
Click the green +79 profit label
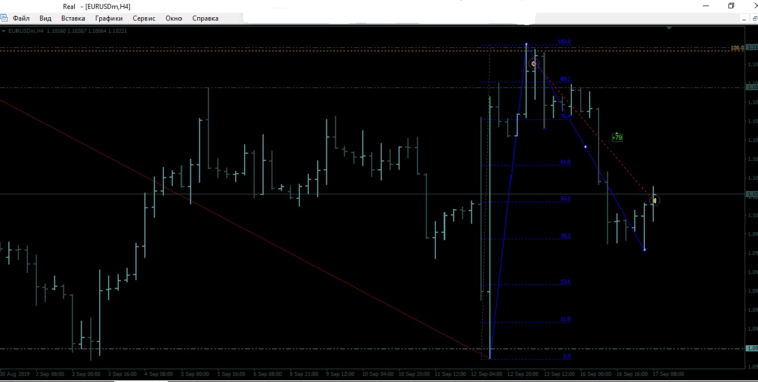[617, 138]
